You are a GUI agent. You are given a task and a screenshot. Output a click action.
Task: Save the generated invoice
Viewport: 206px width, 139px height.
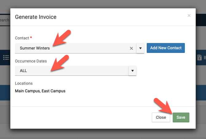click(x=181, y=118)
